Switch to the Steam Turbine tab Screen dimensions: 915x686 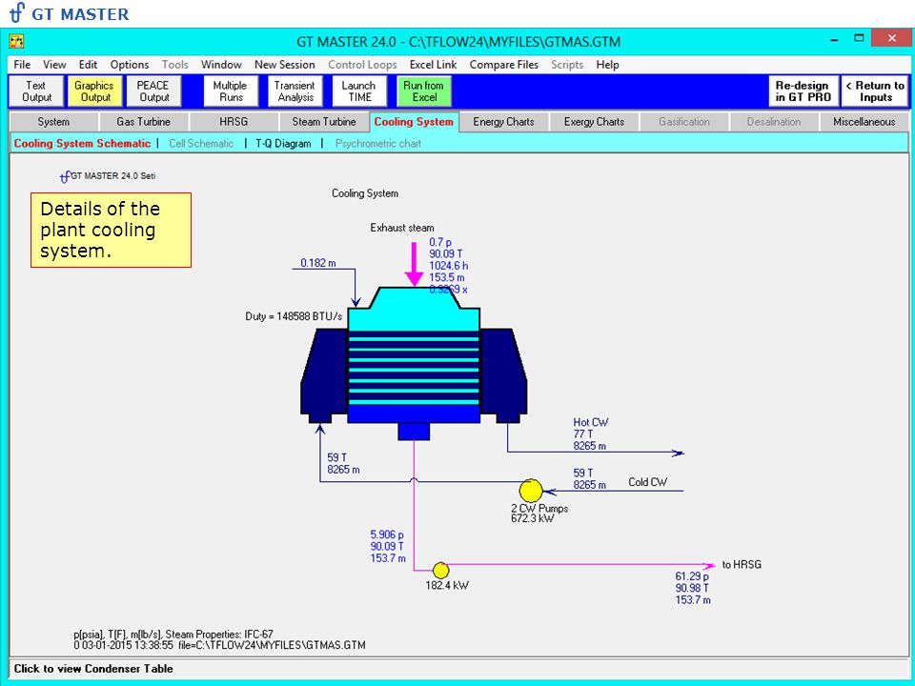[324, 122]
